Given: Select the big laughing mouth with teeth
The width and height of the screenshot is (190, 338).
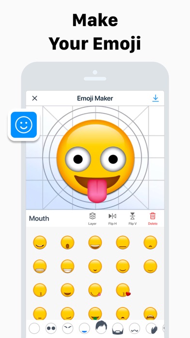Looking at the screenshot, I should [x=95, y=242].
